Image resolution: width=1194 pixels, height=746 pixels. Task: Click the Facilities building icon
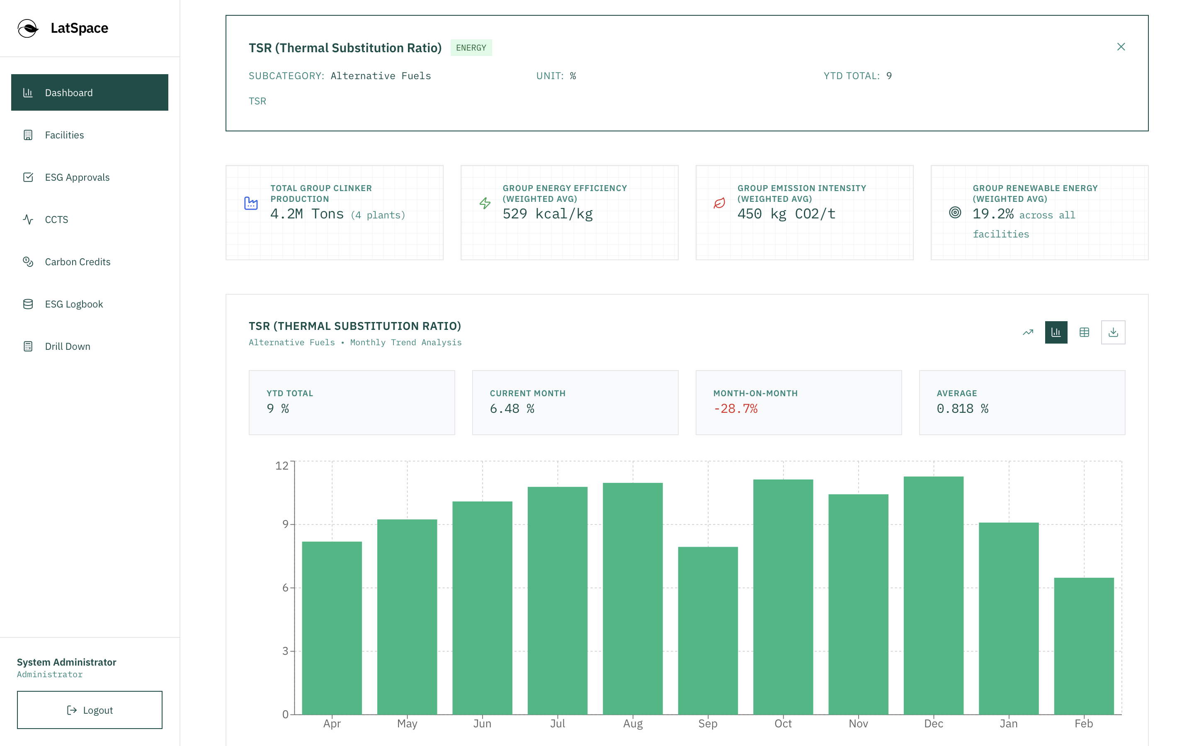click(28, 135)
